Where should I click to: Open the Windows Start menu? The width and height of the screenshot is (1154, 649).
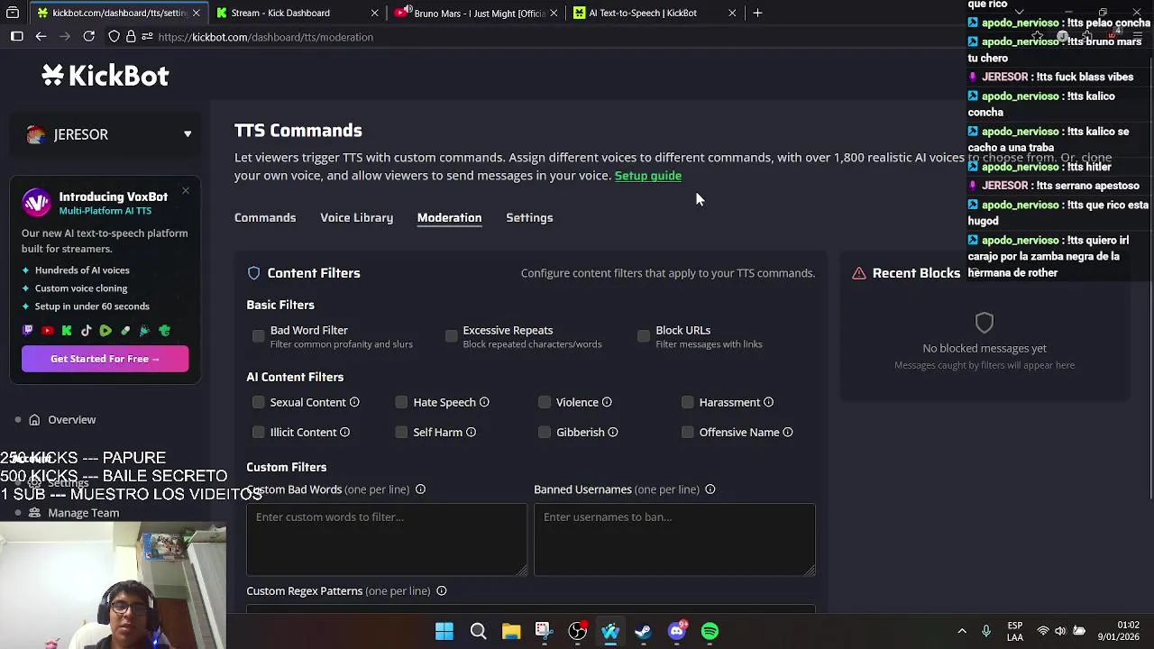point(444,632)
